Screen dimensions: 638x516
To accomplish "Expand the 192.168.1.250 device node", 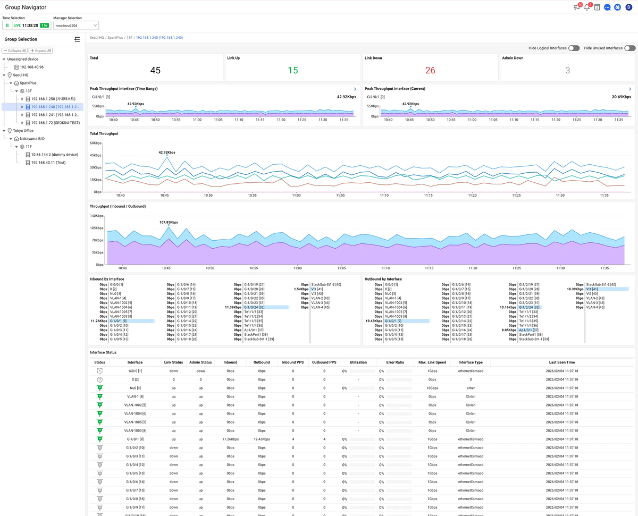I will click(22, 99).
